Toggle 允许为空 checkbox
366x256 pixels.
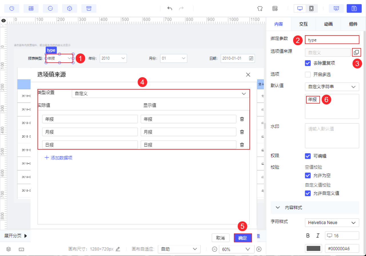coord(308,175)
